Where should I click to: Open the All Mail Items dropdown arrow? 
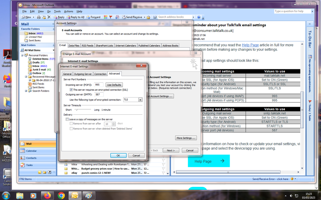point(53,50)
